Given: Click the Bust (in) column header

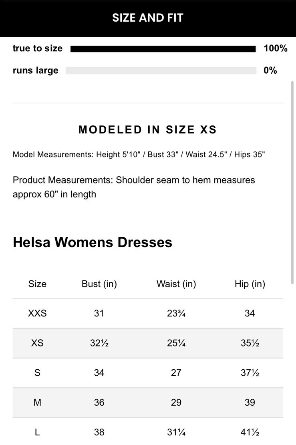Looking at the screenshot, I should pos(99,284).
